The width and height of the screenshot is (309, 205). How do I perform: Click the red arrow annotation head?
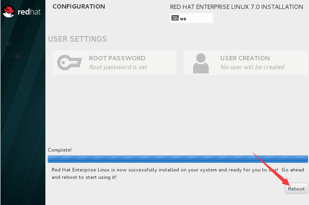tap(286, 182)
